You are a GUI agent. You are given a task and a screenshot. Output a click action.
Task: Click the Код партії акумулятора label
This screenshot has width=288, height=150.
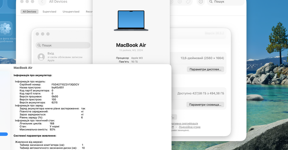tap(35, 90)
